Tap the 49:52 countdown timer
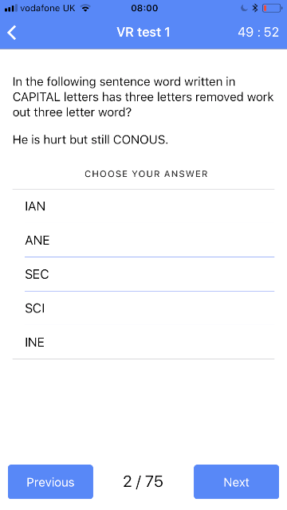This screenshot has width=287, height=510. (258, 32)
